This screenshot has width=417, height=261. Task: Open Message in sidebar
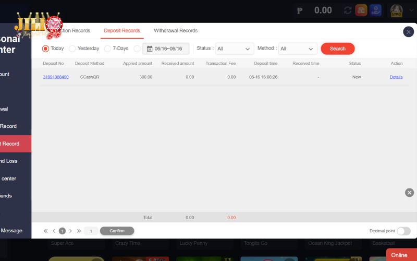tap(16, 231)
